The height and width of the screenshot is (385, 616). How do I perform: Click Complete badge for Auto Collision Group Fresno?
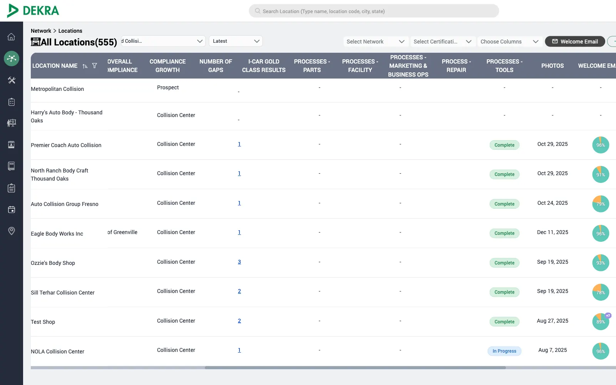point(504,204)
